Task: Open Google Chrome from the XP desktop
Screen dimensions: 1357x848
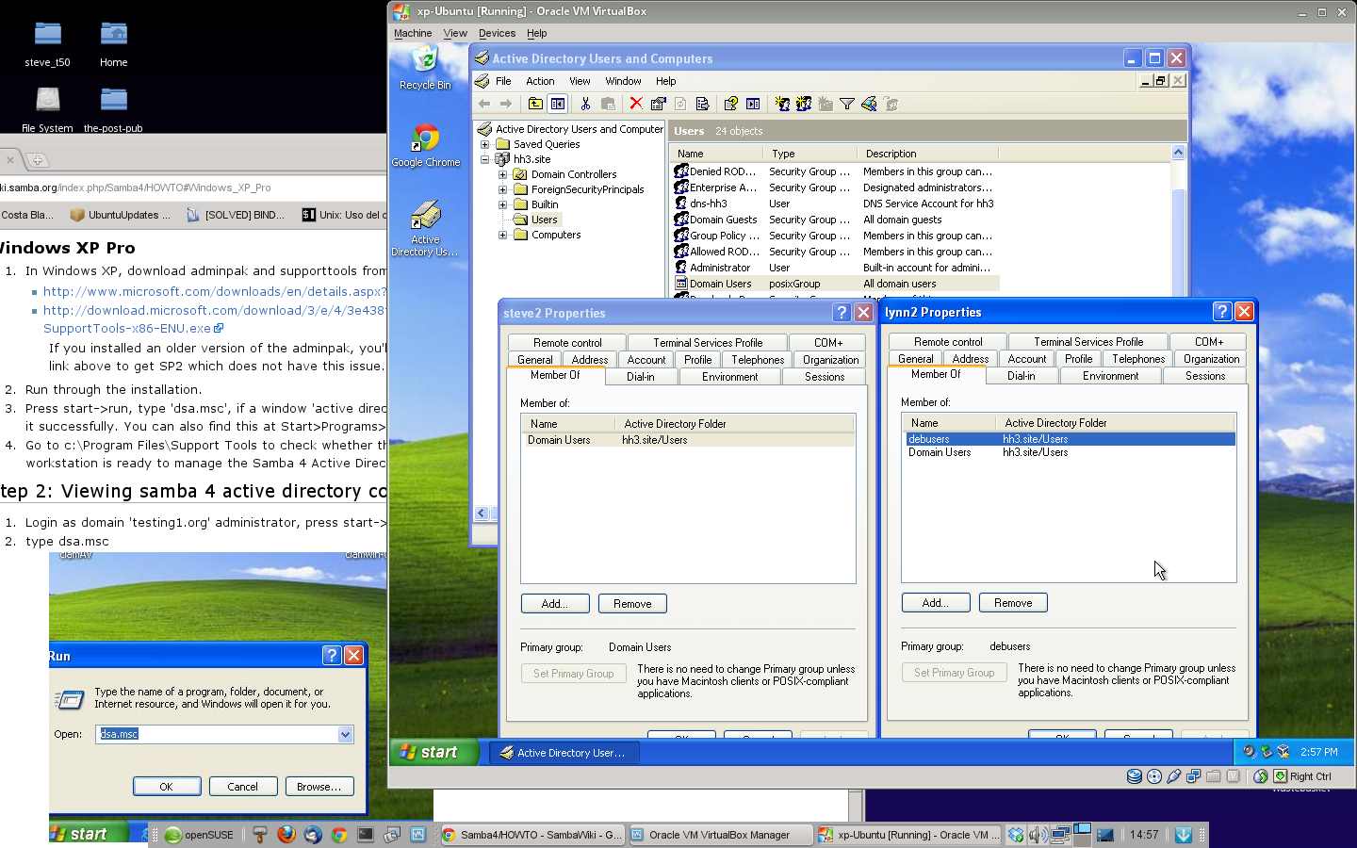Action: click(x=426, y=137)
